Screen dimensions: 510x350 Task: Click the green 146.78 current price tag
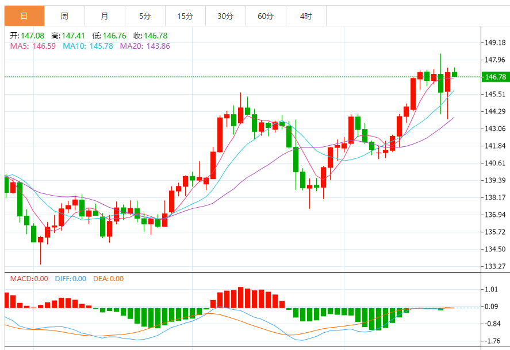(x=496, y=77)
